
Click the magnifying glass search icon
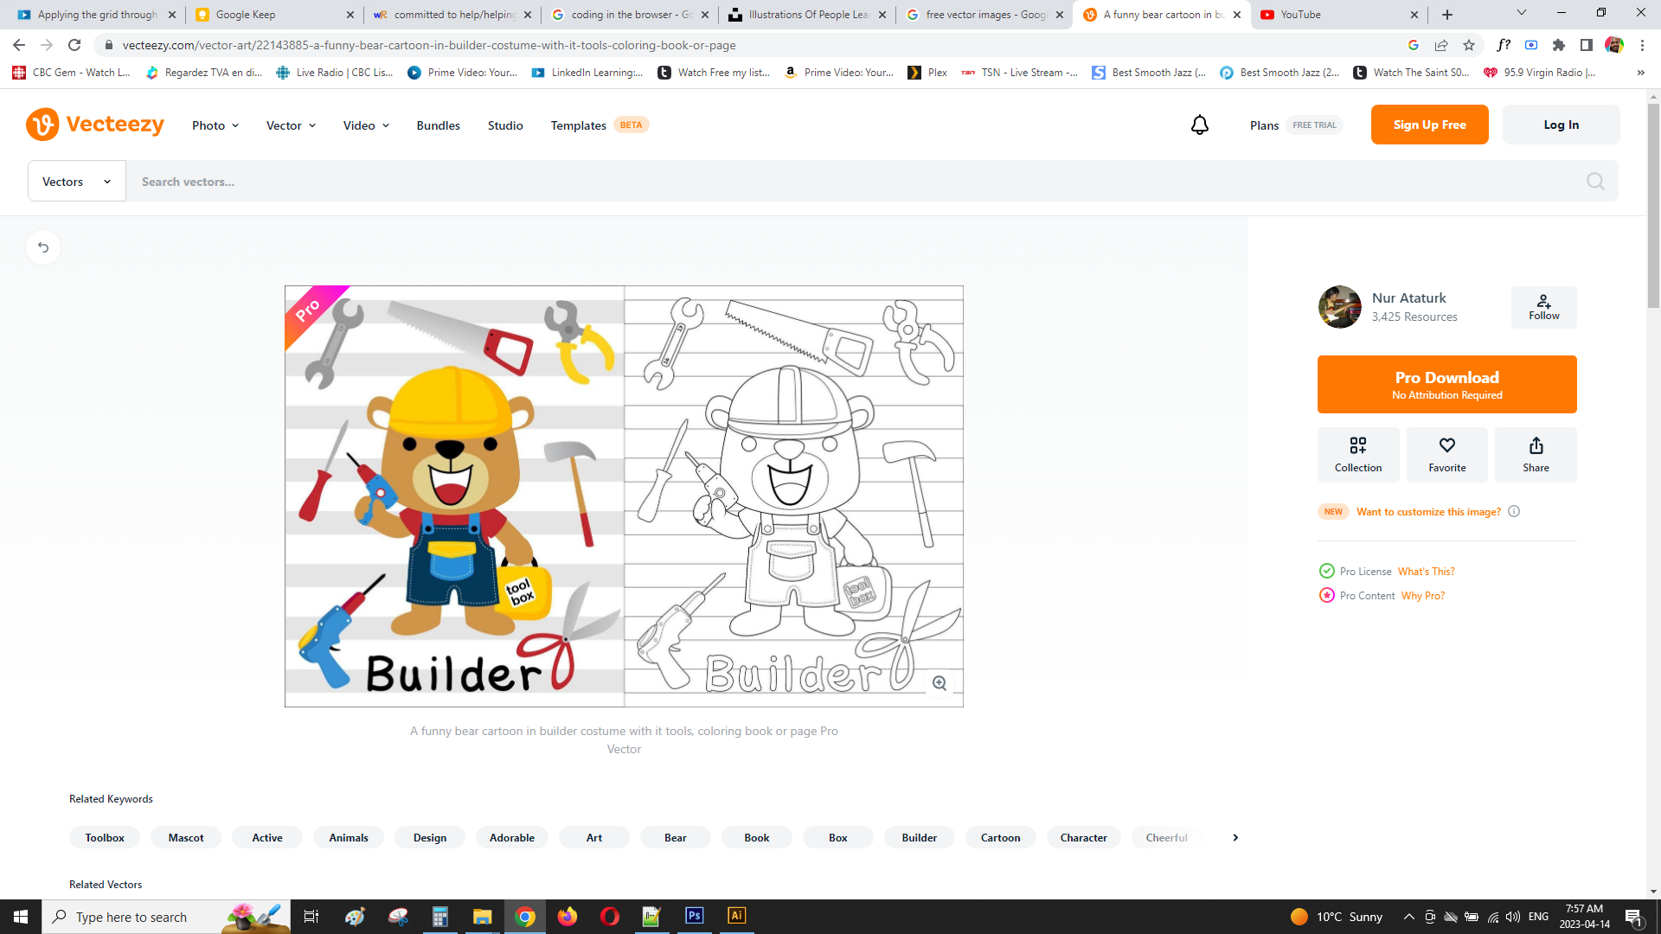(1595, 182)
